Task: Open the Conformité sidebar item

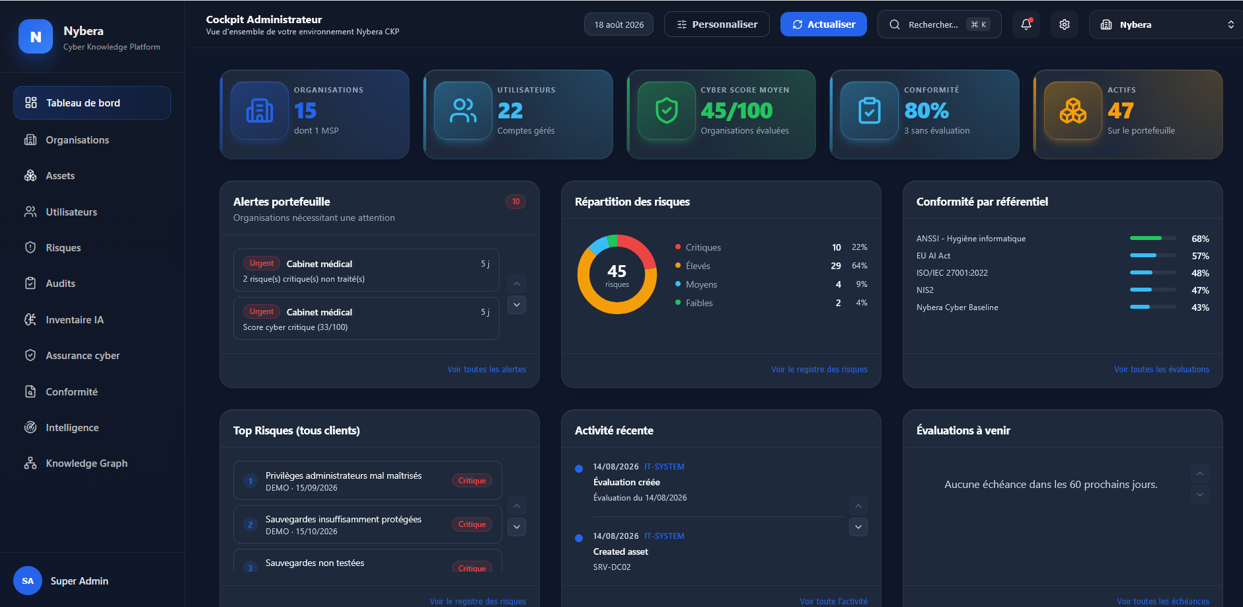Action: tap(92, 391)
